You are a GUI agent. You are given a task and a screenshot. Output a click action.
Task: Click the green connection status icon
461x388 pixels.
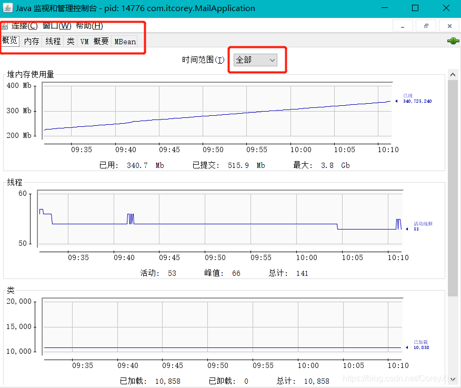click(x=453, y=41)
